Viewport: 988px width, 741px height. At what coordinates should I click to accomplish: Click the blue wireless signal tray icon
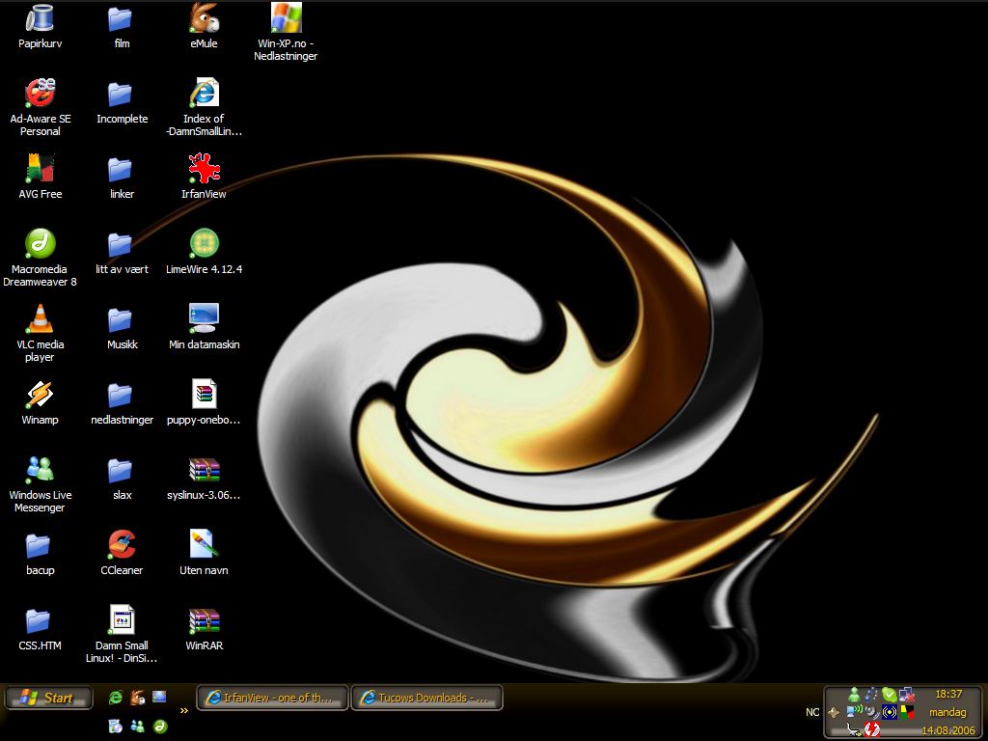(889, 712)
